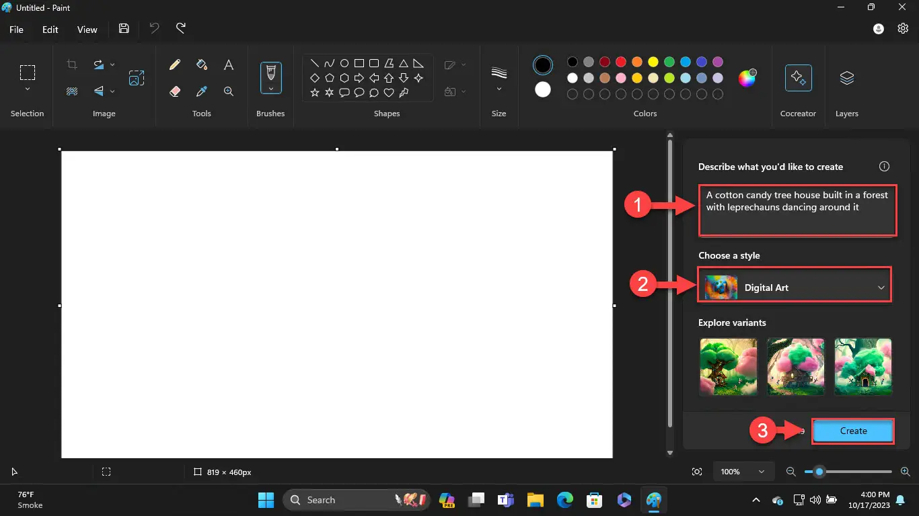919x516 pixels.
Task: Choose the Right arrow shape
Action: (359, 78)
